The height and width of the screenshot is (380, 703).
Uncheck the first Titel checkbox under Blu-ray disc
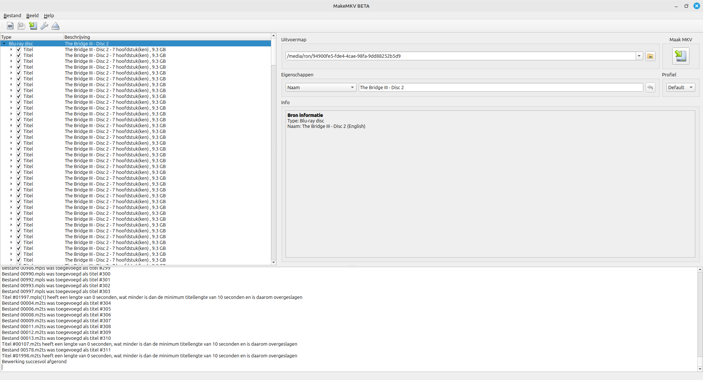pos(18,50)
